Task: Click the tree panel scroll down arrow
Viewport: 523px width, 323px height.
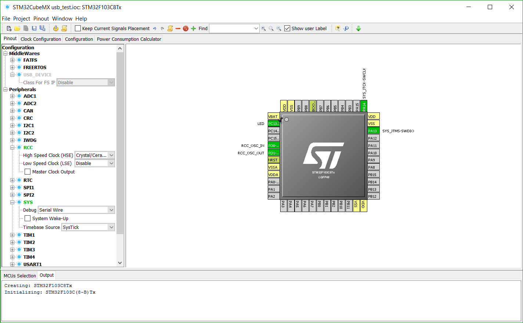Action: click(120, 263)
